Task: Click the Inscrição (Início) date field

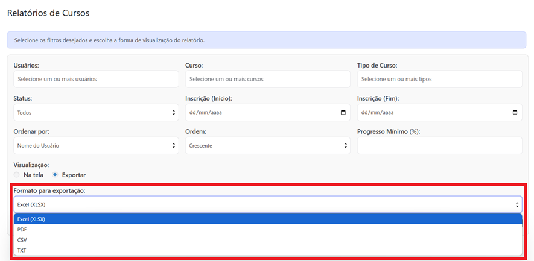Action: (259, 113)
